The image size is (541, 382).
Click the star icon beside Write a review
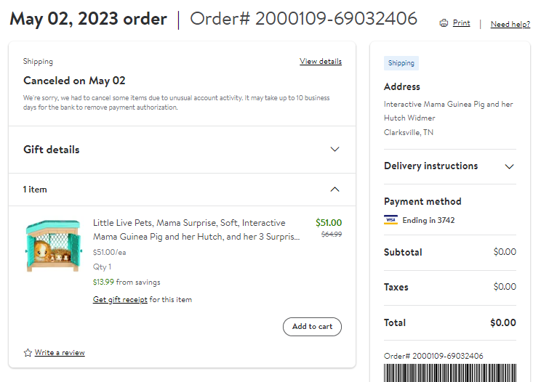point(28,353)
